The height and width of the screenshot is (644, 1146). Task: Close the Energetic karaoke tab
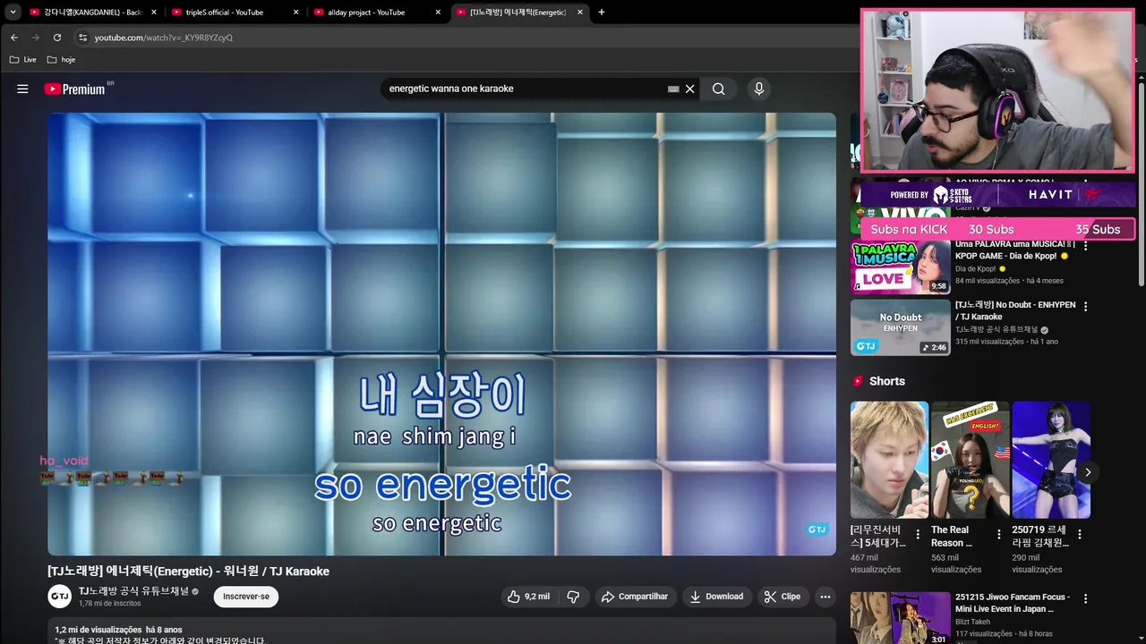580,12
